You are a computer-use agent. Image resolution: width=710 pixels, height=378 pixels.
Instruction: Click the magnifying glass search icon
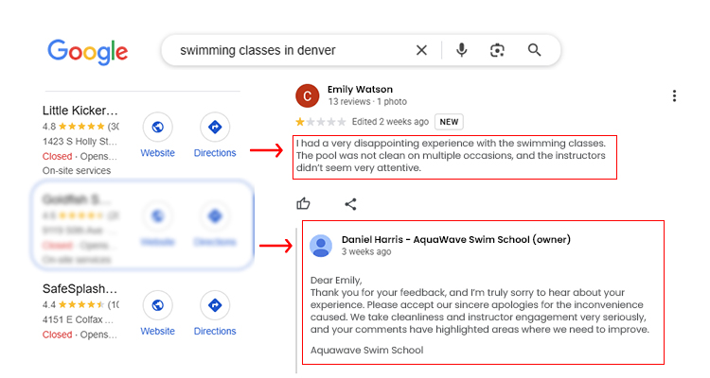pos(534,50)
